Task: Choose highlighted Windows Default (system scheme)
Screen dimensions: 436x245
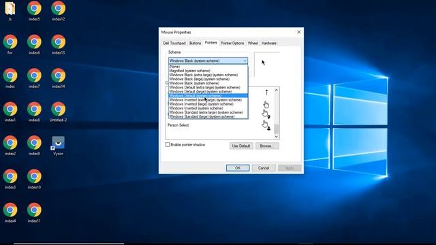Action: pos(208,95)
